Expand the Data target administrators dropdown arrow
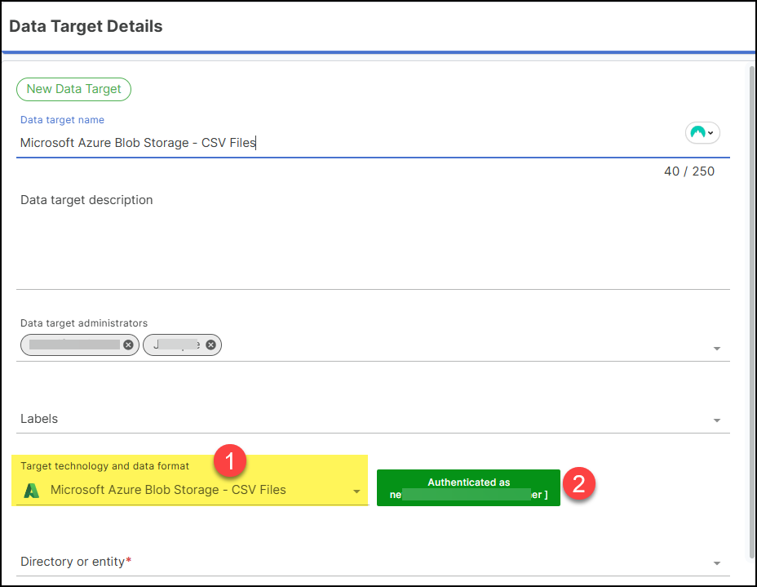Image resolution: width=757 pixels, height=587 pixels. tap(717, 349)
